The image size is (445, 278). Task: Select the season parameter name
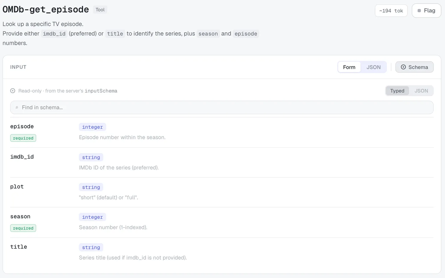pyautogui.click(x=20, y=217)
